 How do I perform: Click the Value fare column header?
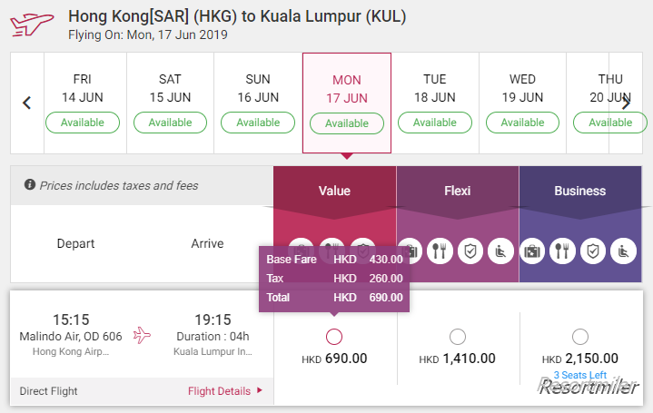click(x=334, y=191)
